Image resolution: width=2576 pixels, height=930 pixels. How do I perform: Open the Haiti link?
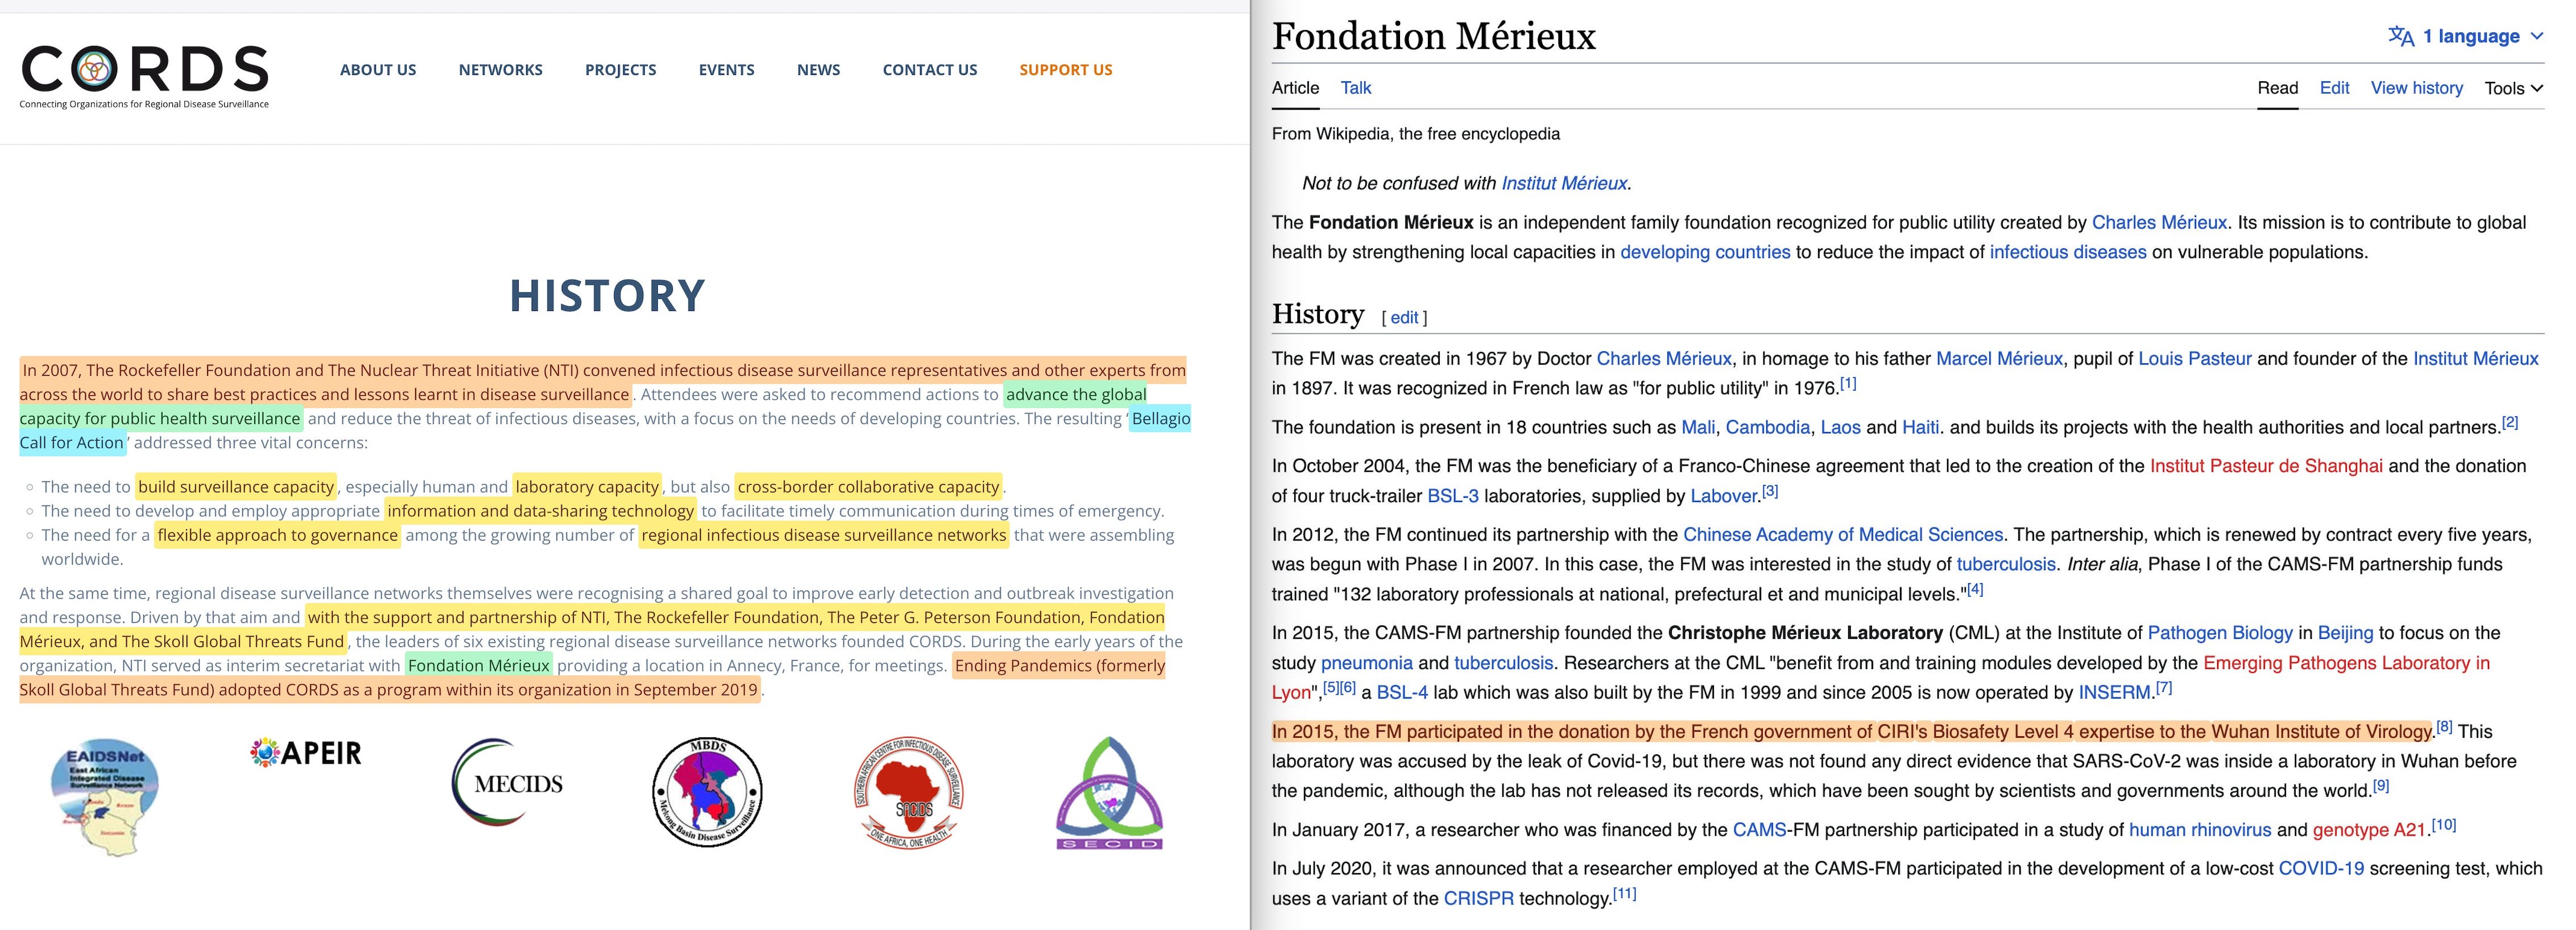[1920, 427]
